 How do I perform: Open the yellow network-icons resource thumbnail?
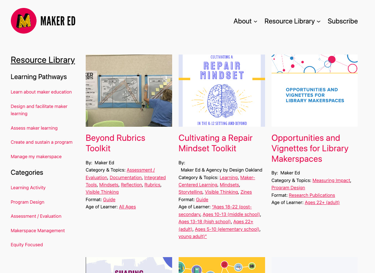222,265
